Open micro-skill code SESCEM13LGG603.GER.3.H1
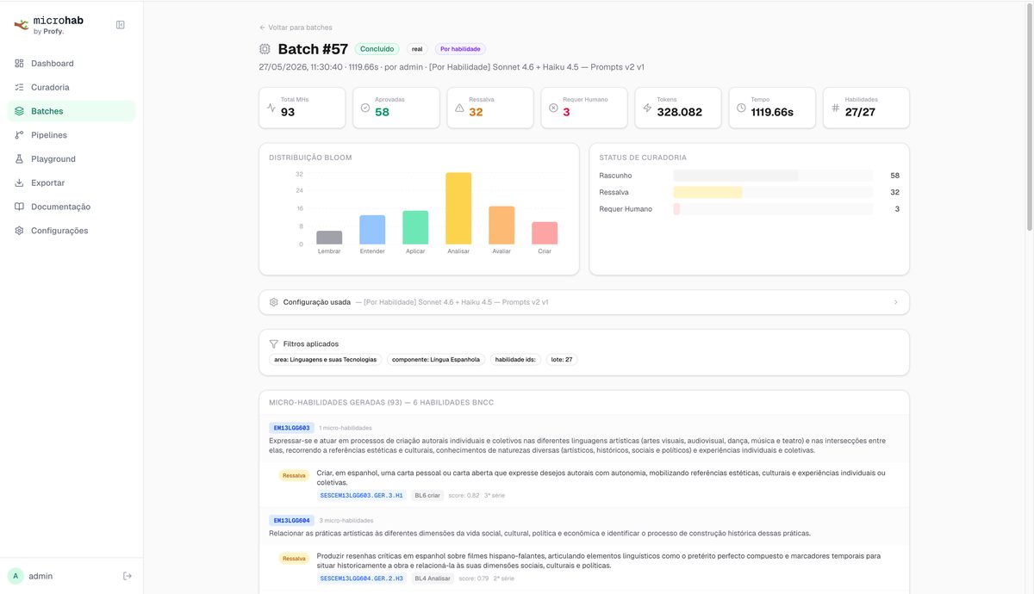This screenshot has width=1034, height=594. coord(362,496)
